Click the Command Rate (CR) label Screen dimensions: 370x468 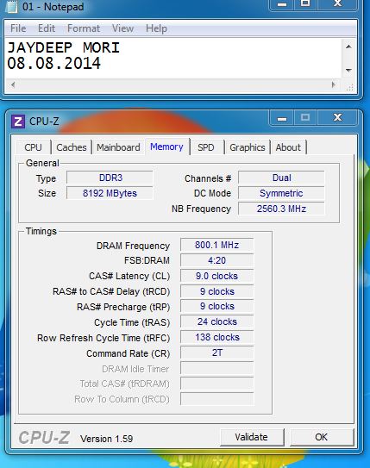tap(129, 353)
